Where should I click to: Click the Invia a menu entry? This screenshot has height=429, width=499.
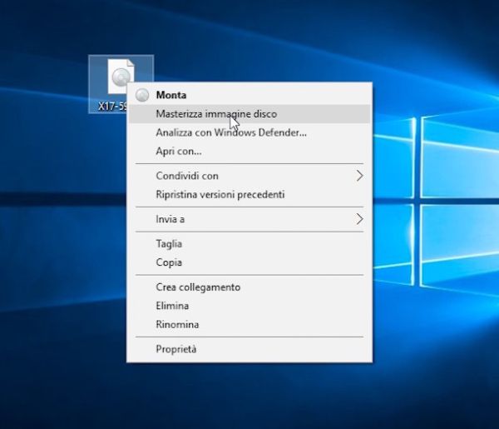[x=170, y=219]
